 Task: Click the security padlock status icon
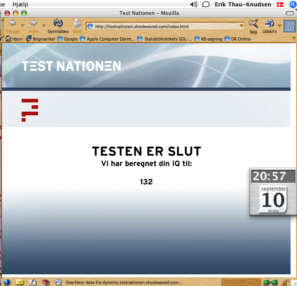[x=285, y=282]
